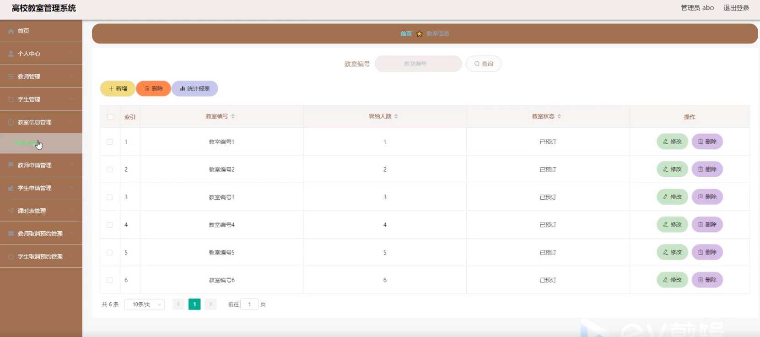Click 修改 button for 教室编号2

(x=672, y=169)
